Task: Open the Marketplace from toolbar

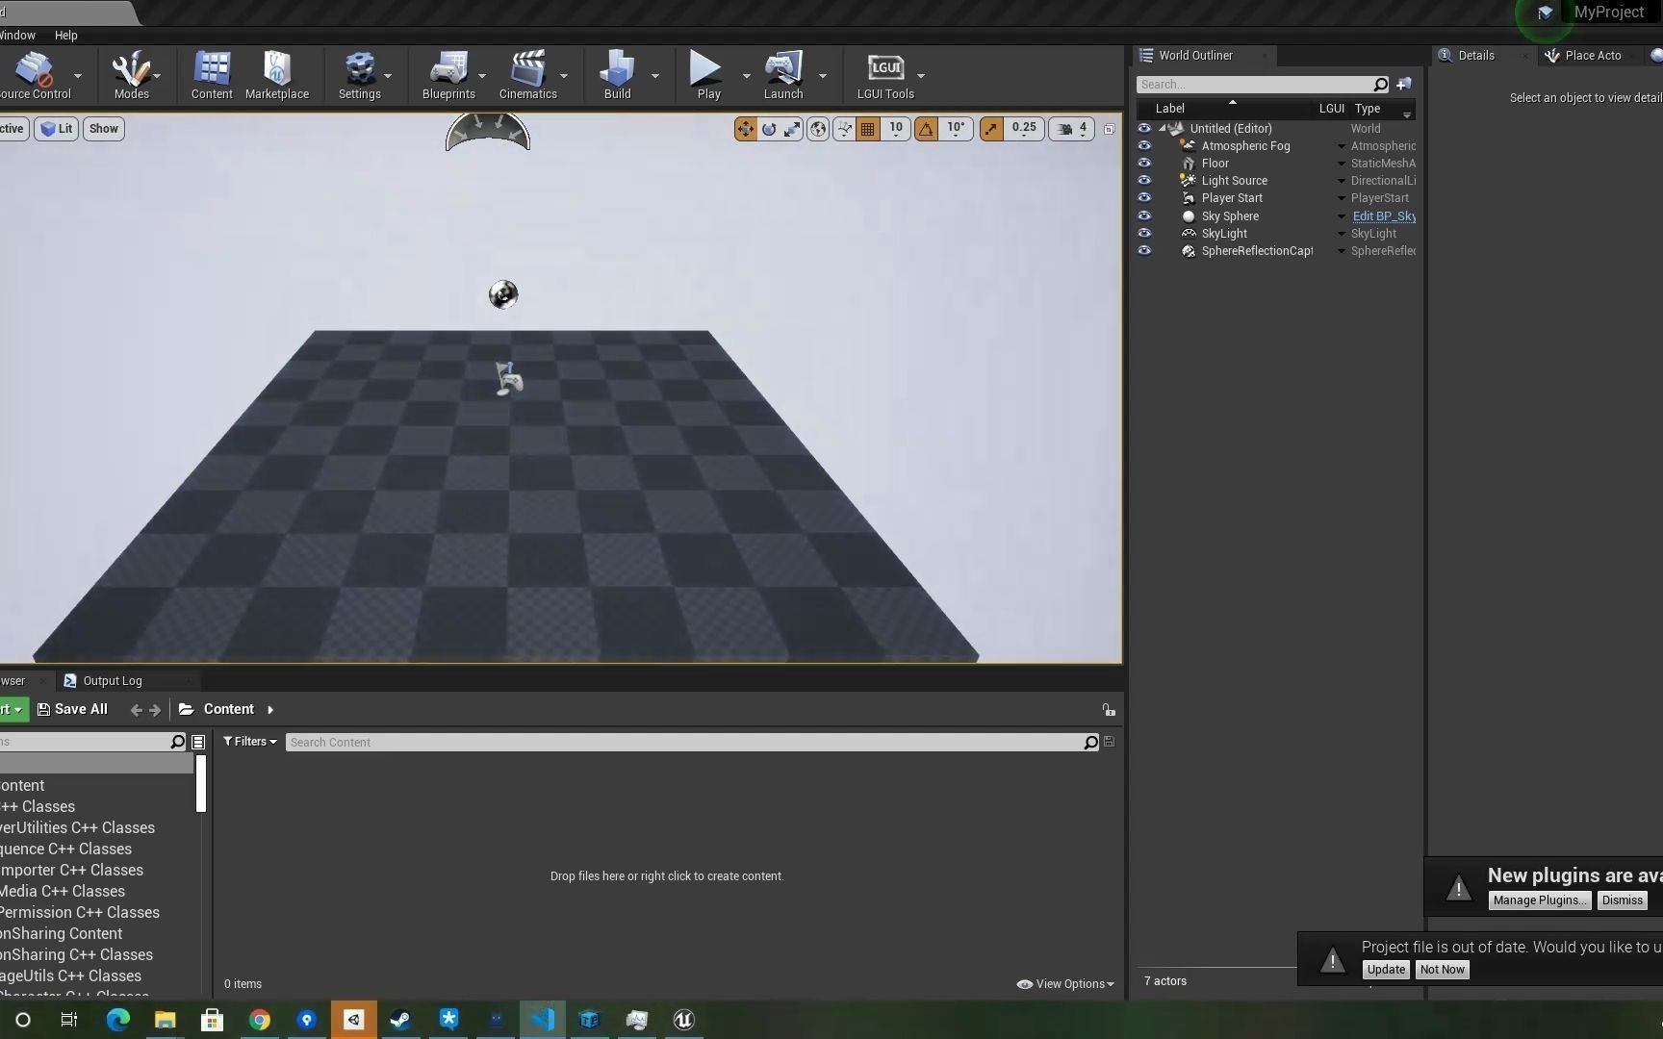Action: (277, 75)
